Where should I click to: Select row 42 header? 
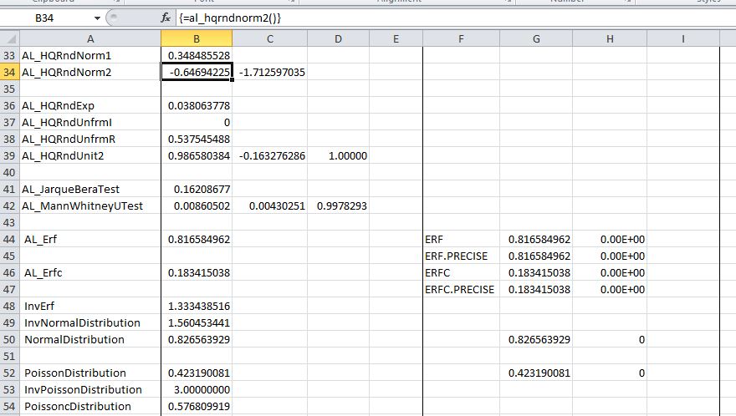tap(9, 206)
